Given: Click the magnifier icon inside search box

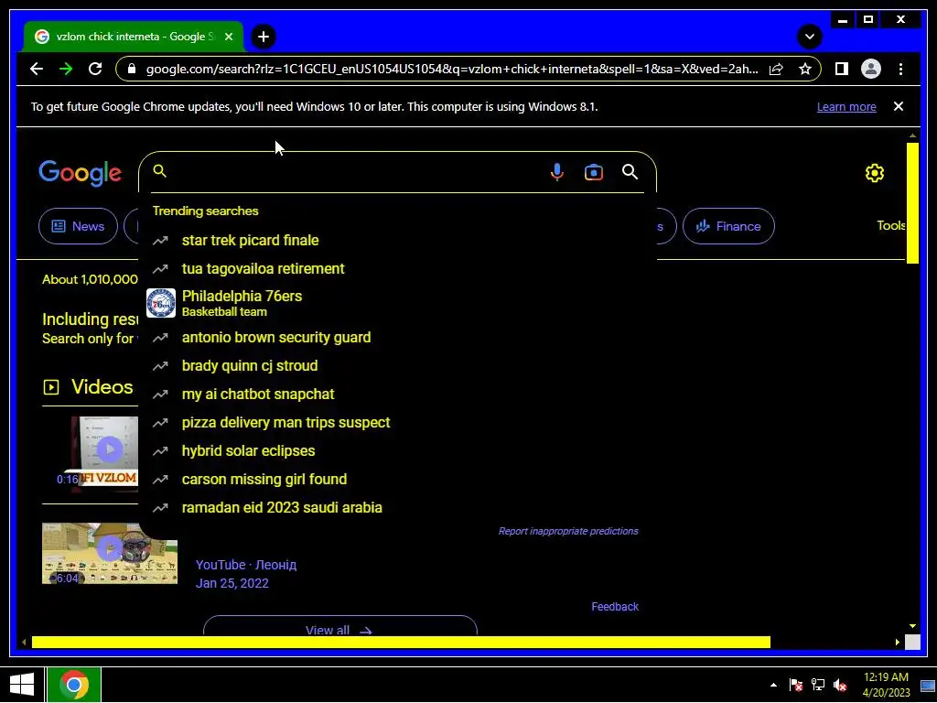Looking at the screenshot, I should 159,171.
